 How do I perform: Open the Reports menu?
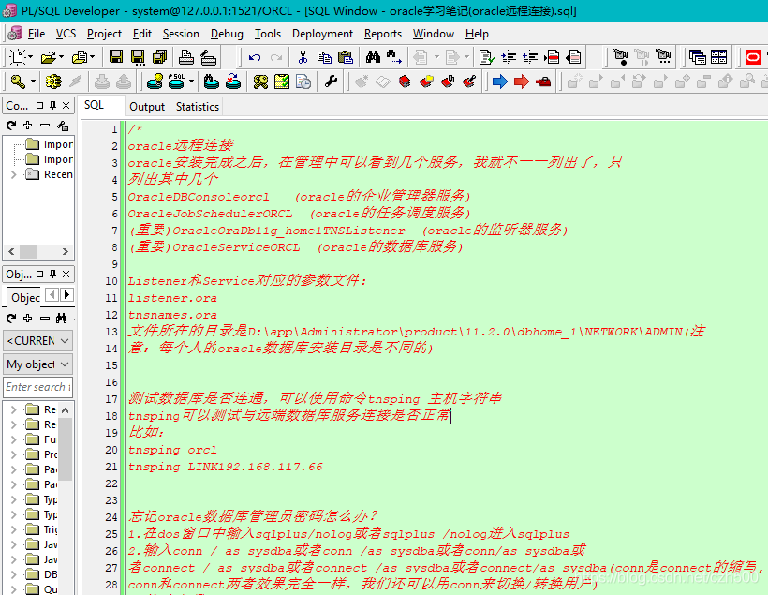pyautogui.click(x=382, y=34)
